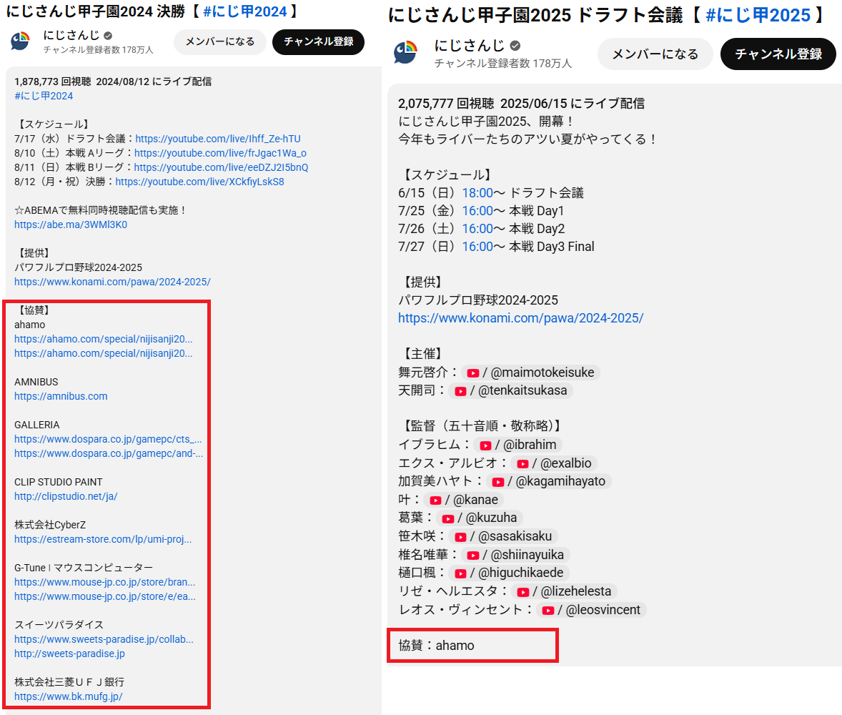Image resolution: width=842 pixels, height=715 pixels.
Task: Open the @lizehelesta channel handle
Action: point(575,591)
